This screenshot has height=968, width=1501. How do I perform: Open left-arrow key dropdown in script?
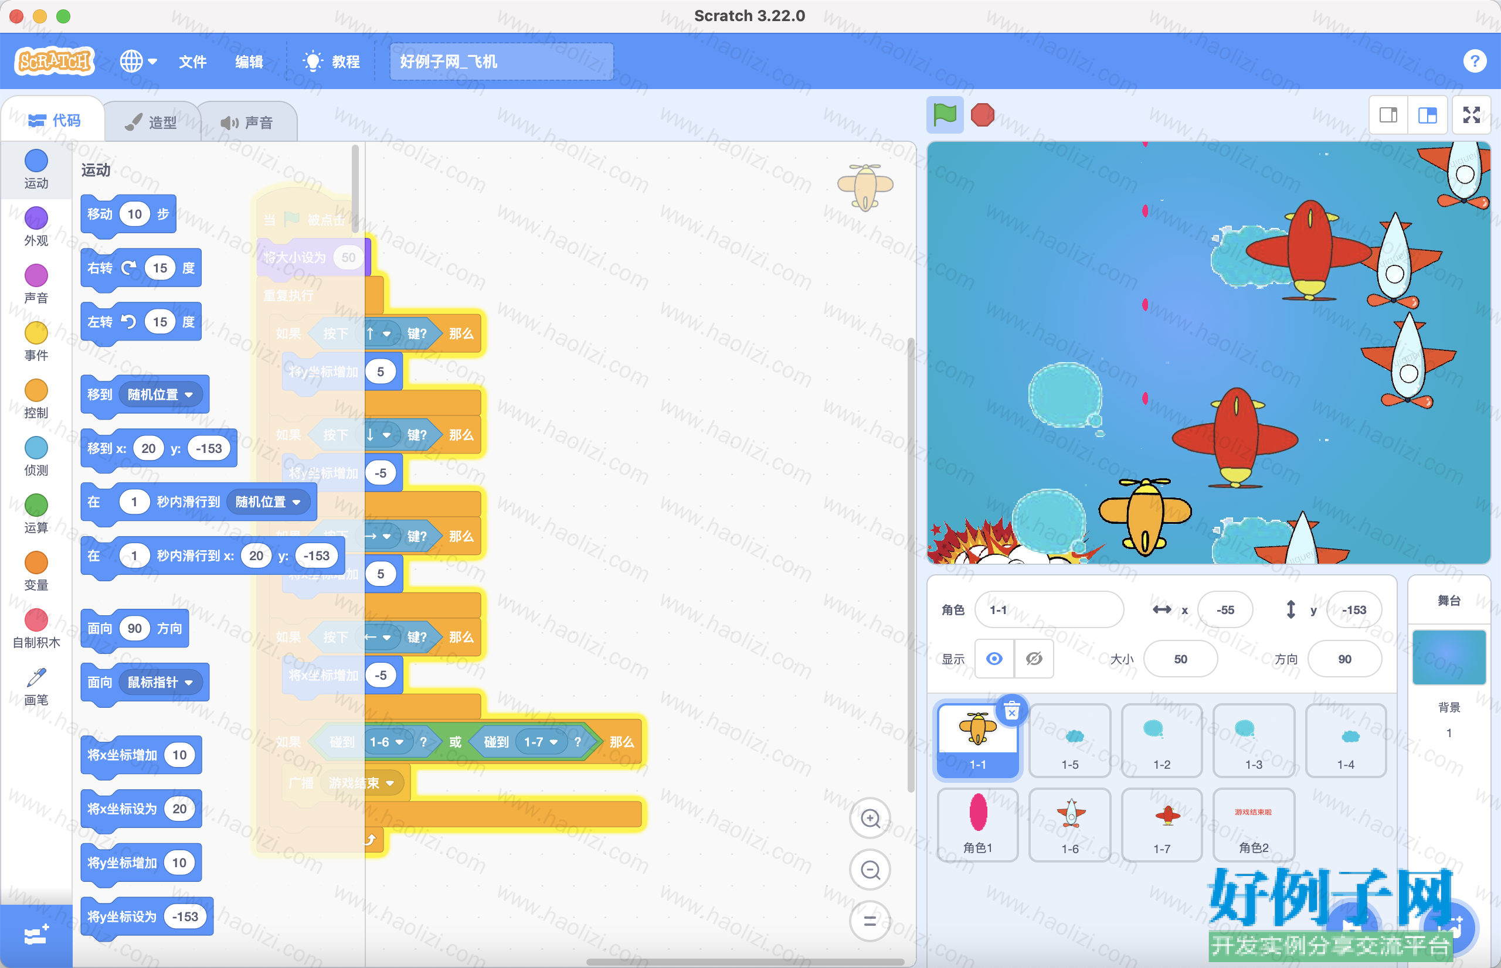[x=379, y=637]
